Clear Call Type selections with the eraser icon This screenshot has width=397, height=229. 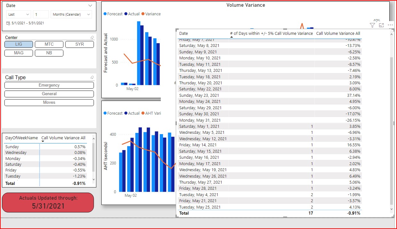(92, 78)
